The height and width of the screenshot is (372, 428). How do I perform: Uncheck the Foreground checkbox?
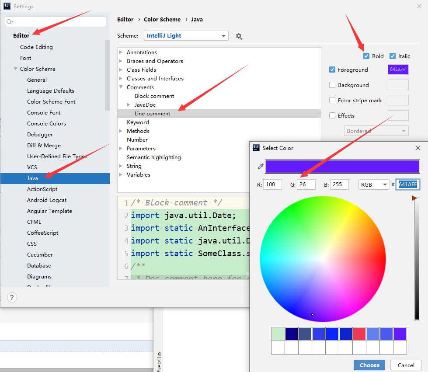332,70
